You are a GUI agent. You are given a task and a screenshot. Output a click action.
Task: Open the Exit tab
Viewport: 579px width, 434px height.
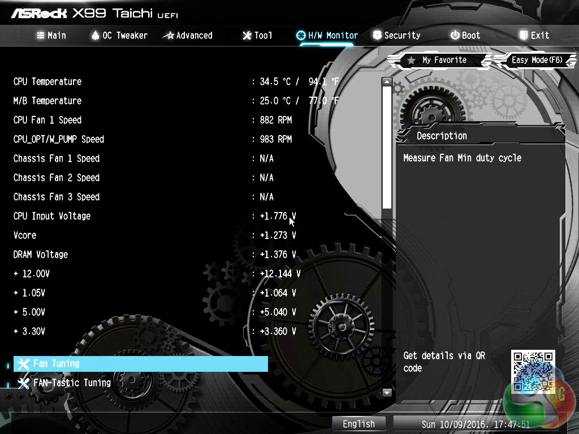pyautogui.click(x=534, y=36)
